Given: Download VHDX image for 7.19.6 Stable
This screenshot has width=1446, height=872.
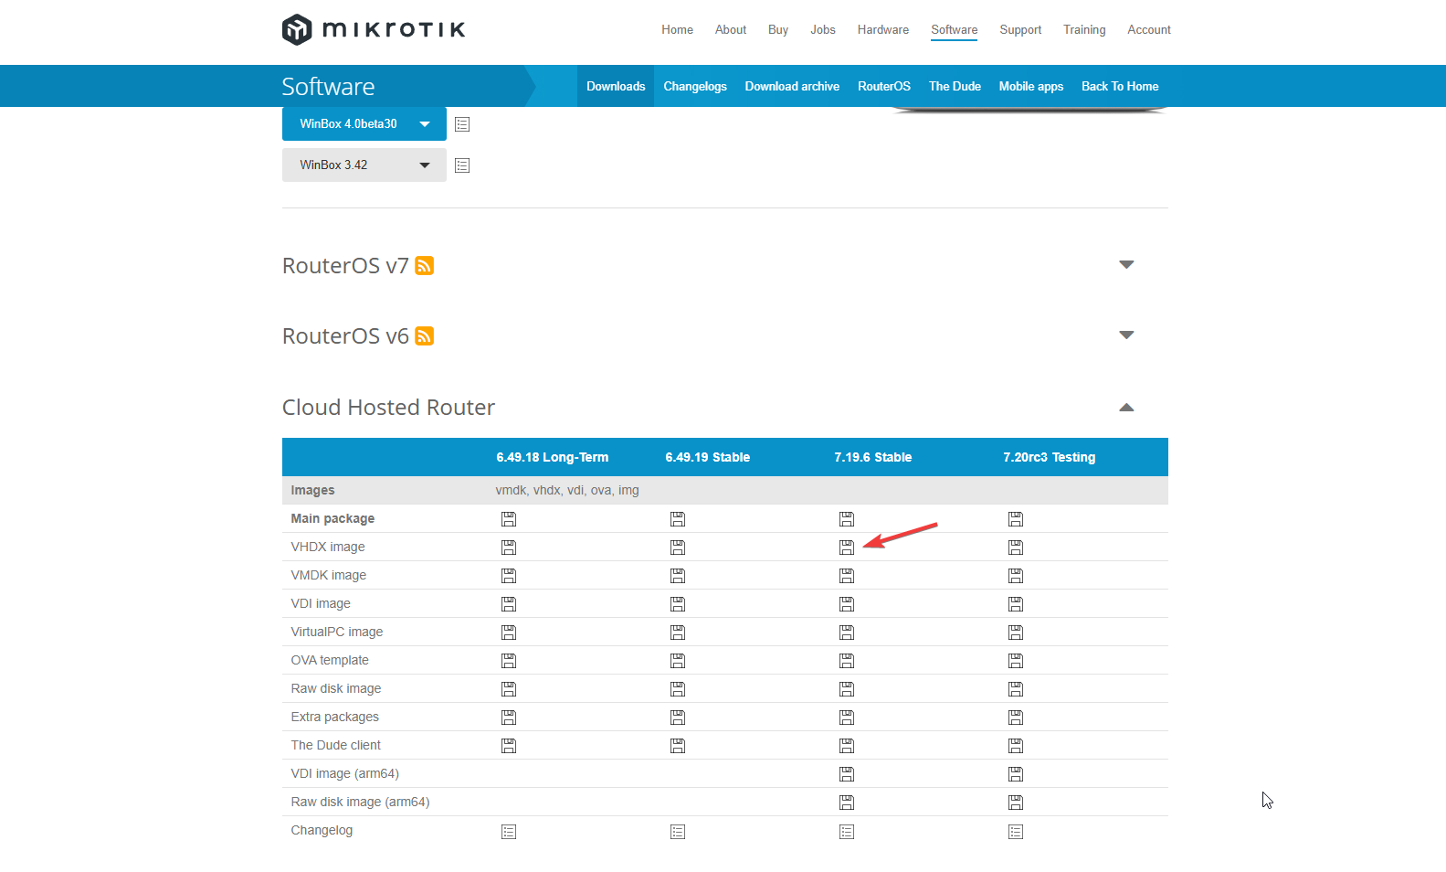Looking at the screenshot, I should [x=847, y=548].
